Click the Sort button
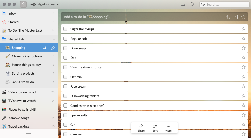 pos(155,128)
